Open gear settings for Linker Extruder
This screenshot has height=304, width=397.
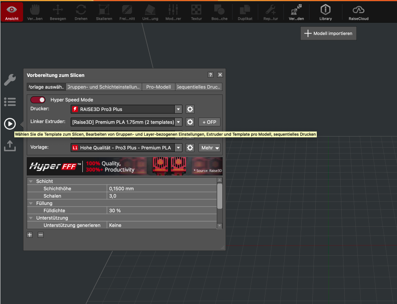pyautogui.click(x=190, y=122)
